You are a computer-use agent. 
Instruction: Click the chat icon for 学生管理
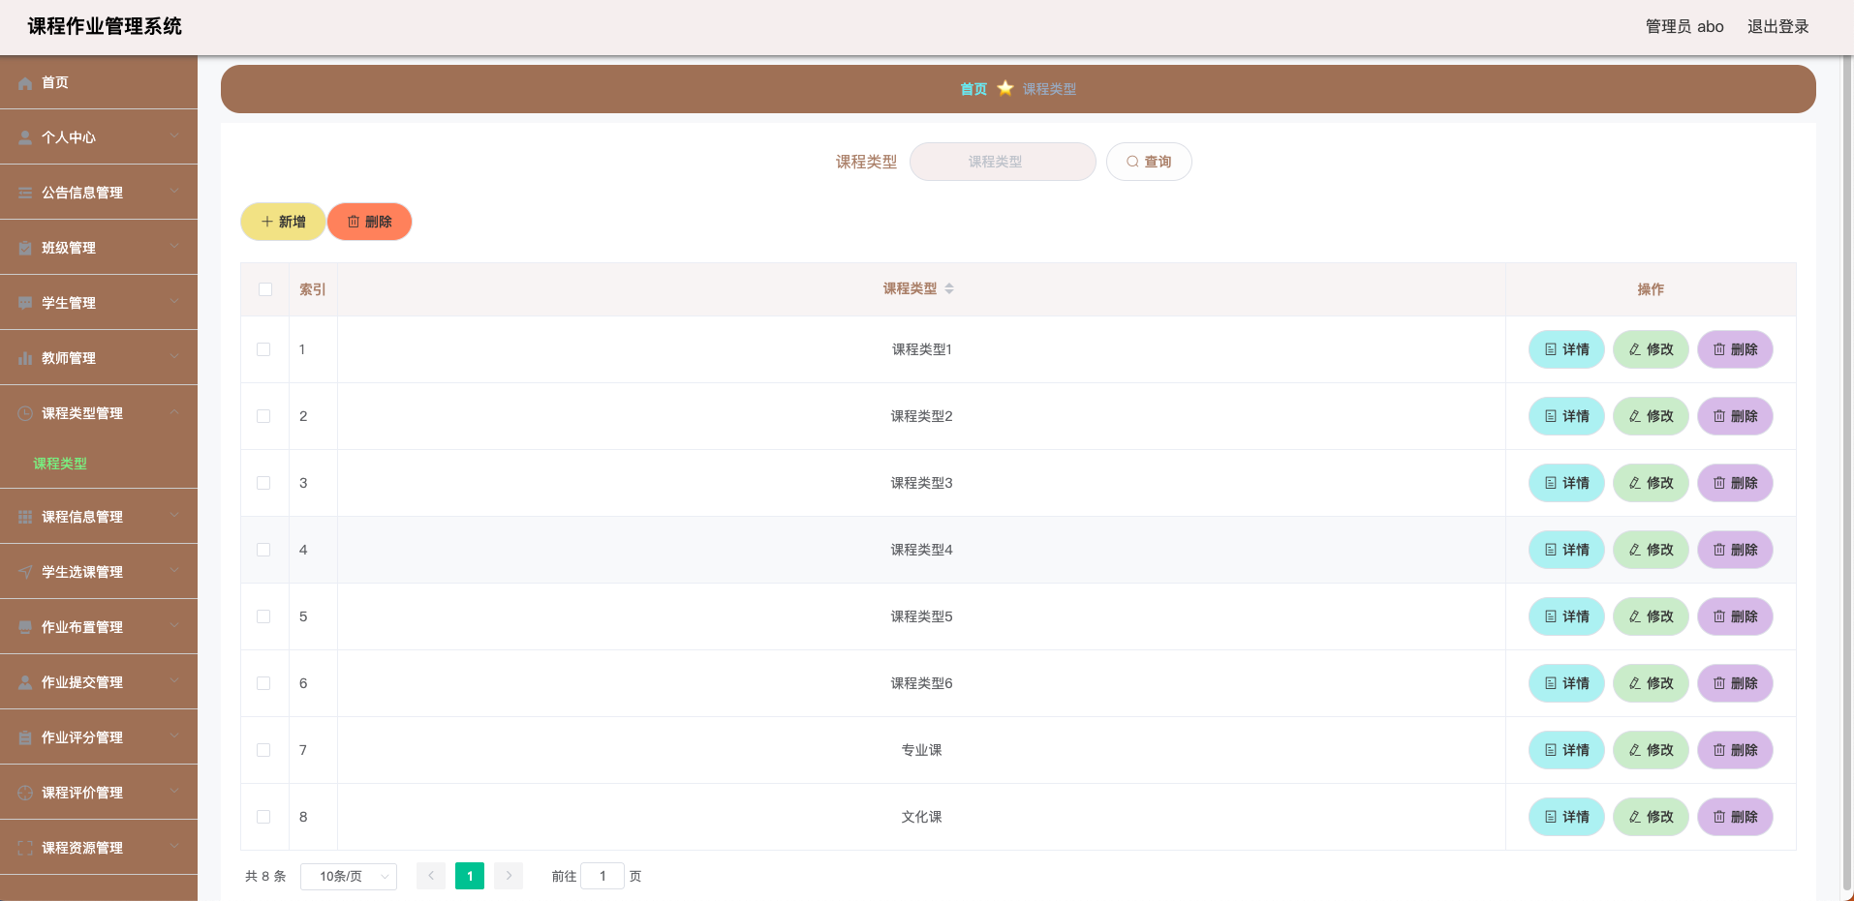pyautogui.click(x=25, y=303)
